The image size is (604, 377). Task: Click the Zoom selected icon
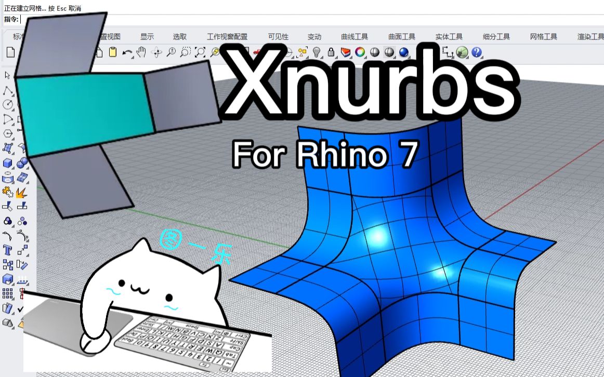[215, 52]
